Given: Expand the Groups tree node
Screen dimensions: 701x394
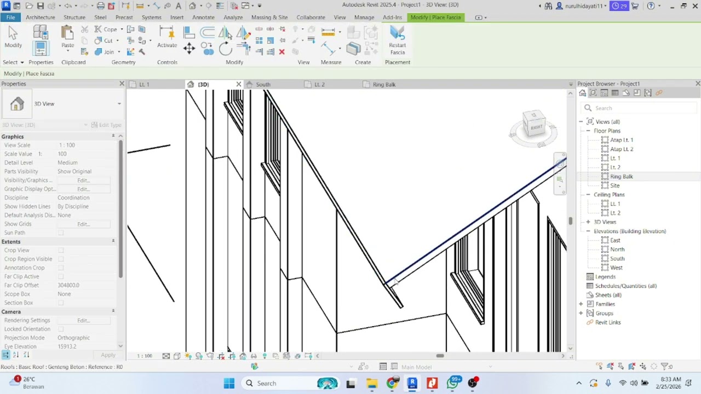Looking at the screenshot, I should 581,314.
